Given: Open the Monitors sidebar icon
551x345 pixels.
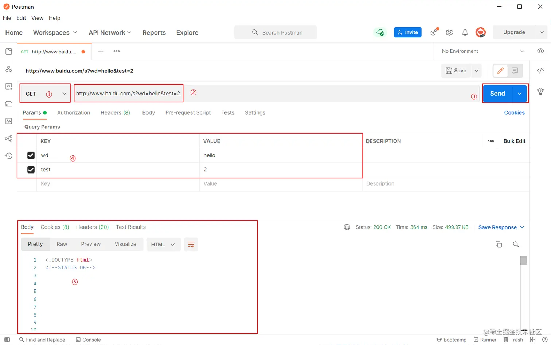Looking at the screenshot, I should (x=9, y=121).
